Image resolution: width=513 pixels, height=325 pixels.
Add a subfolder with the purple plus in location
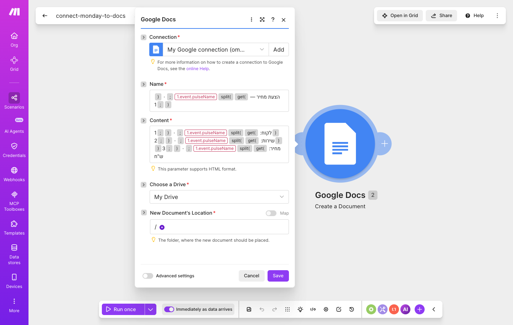pyautogui.click(x=162, y=227)
